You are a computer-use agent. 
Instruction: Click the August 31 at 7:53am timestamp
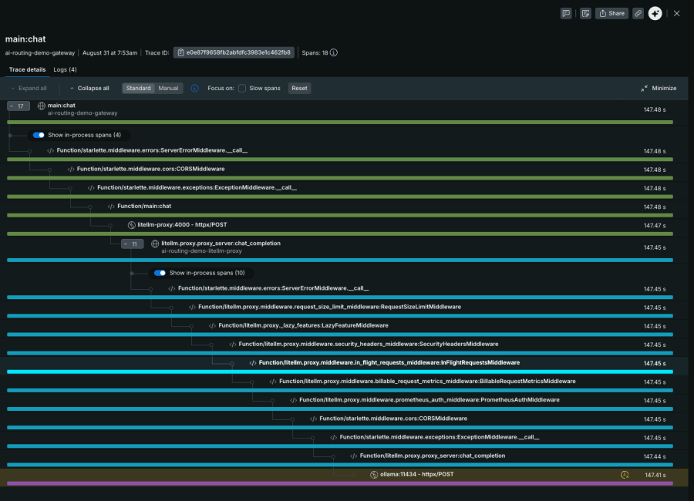109,52
